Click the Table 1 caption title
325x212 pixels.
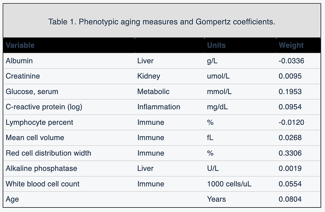[162, 22]
